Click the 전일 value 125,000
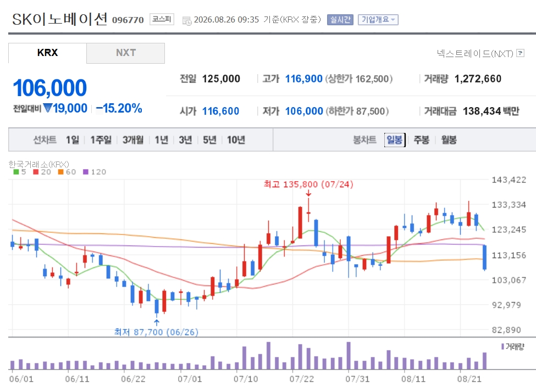The height and width of the screenshot is (391, 536). (221, 79)
